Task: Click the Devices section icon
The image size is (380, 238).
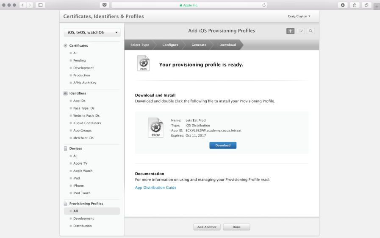Action: pos(65,148)
